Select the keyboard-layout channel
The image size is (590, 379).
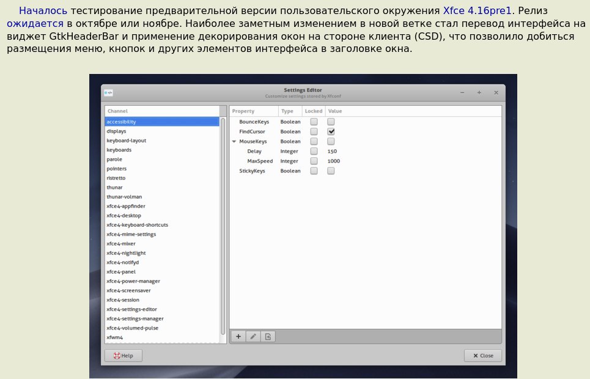click(162, 141)
